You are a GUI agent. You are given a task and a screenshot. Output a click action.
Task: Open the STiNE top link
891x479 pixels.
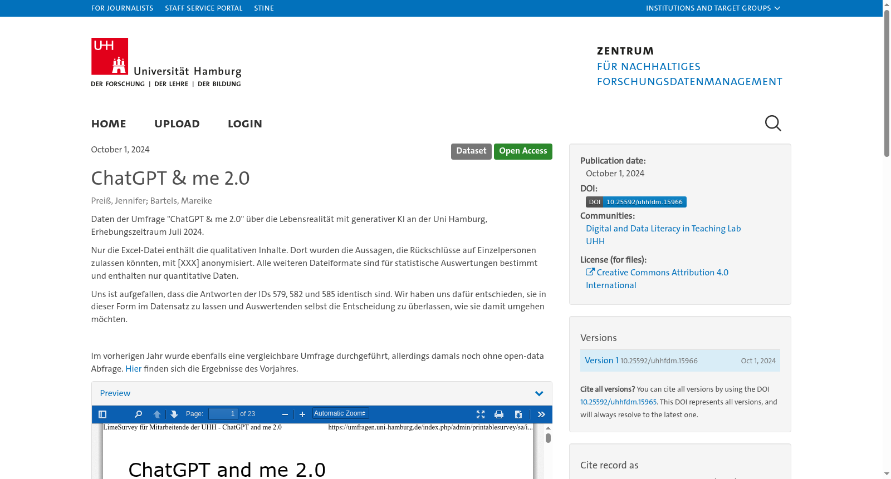coord(264,8)
